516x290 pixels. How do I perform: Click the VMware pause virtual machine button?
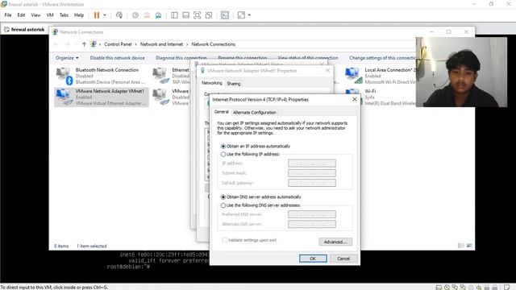(97, 15)
